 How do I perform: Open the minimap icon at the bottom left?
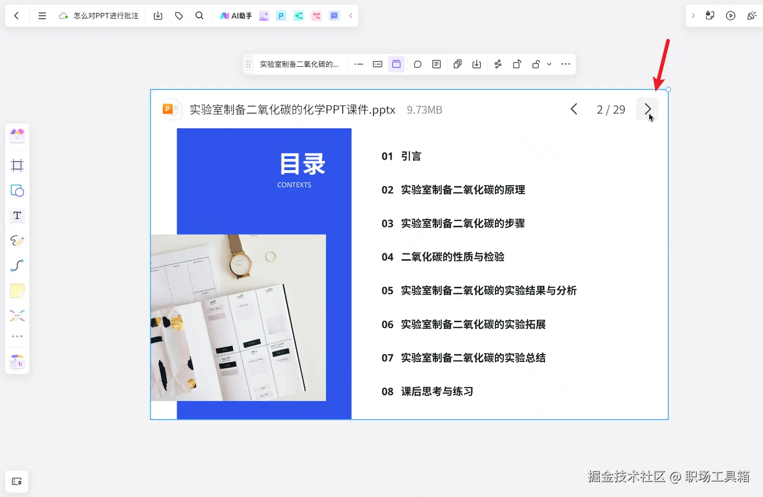click(x=17, y=481)
